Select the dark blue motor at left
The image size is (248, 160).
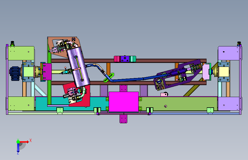coord(15,73)
